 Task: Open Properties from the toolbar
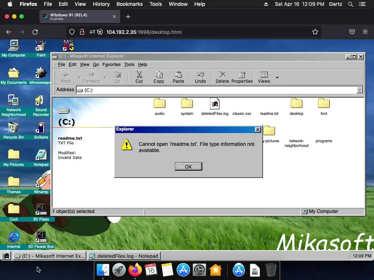242,77
